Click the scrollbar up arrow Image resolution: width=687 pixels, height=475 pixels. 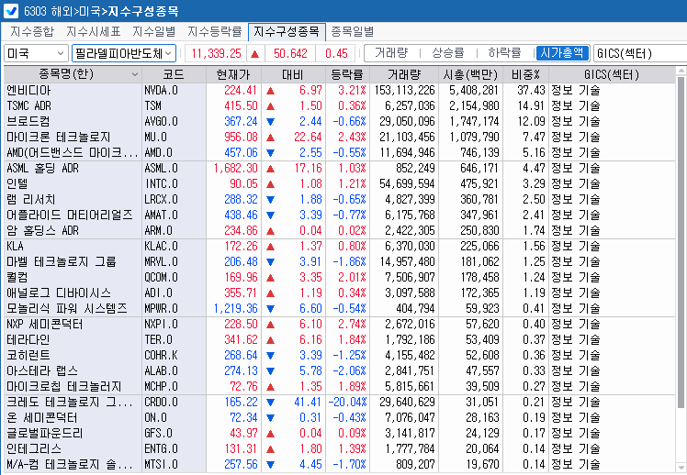coord(681,71)
